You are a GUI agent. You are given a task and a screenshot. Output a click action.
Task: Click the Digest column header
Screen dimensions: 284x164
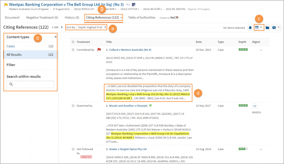click(x=256, y=42)
